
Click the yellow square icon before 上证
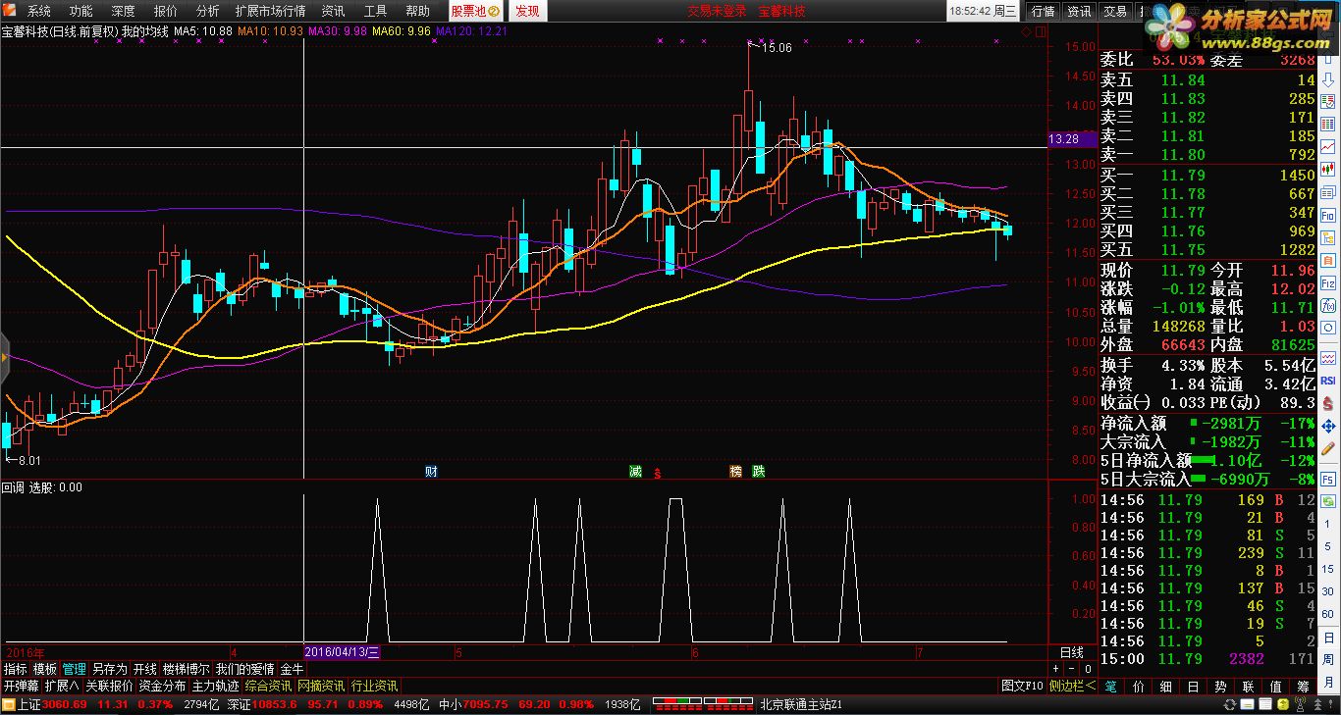coord(9,704)
